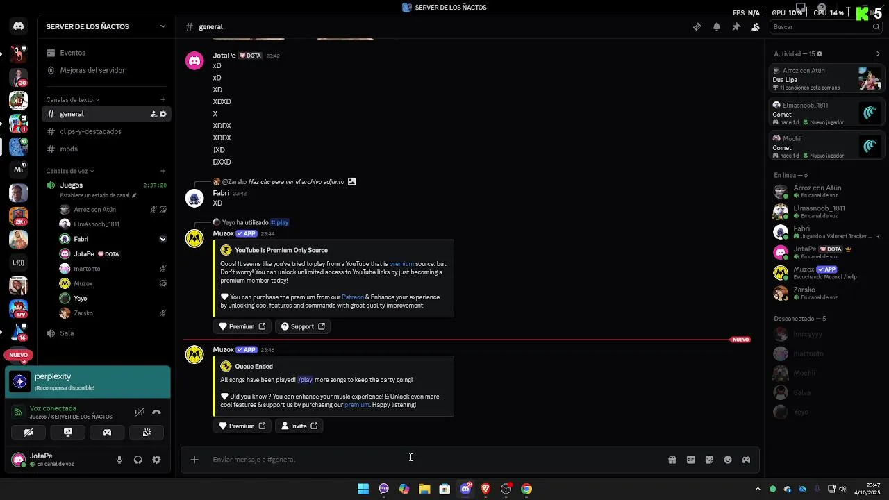Switch to mods channel

click(x=106, y=149)
